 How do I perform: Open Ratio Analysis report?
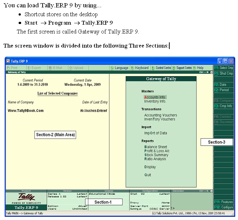(x=155, y=159)
